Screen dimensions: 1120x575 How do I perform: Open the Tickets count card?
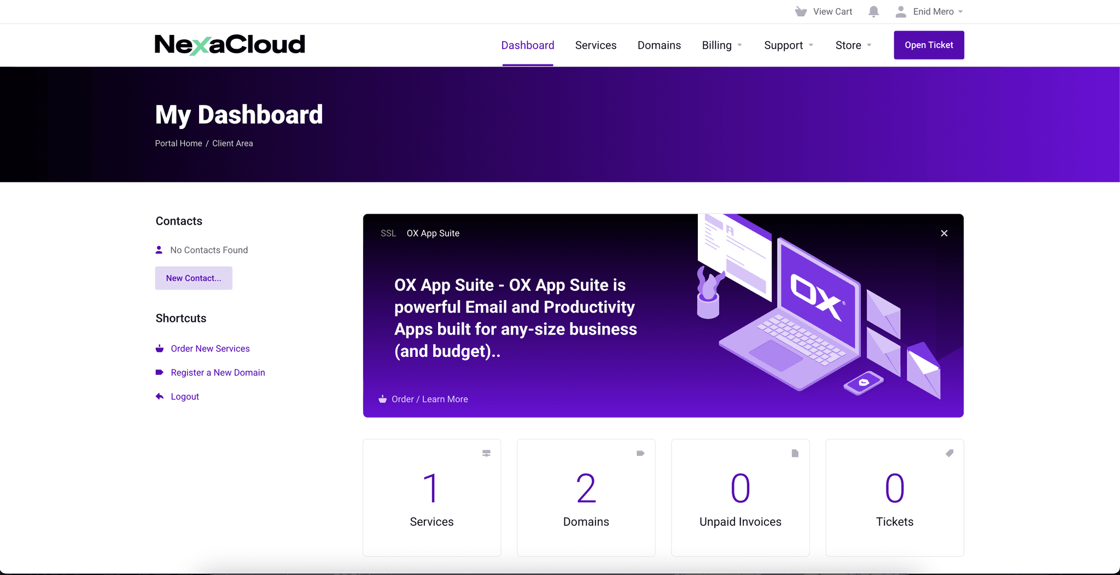click(x=895, y=498)
